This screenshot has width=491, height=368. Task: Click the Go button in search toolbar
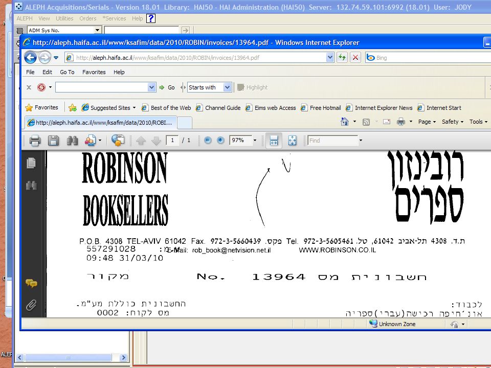pos(167,87)
